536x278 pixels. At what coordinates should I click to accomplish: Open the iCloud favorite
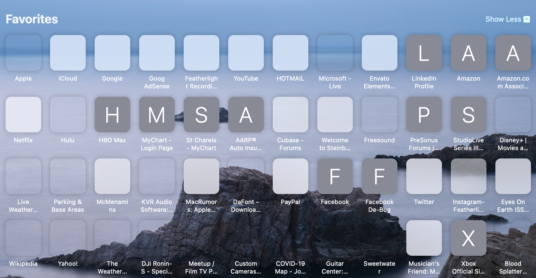(x=68, y=53)
